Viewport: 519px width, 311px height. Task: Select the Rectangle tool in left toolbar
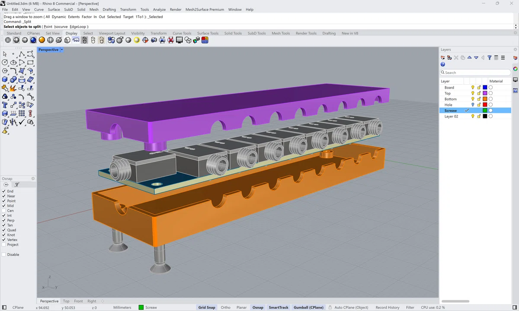pos(30,62)
